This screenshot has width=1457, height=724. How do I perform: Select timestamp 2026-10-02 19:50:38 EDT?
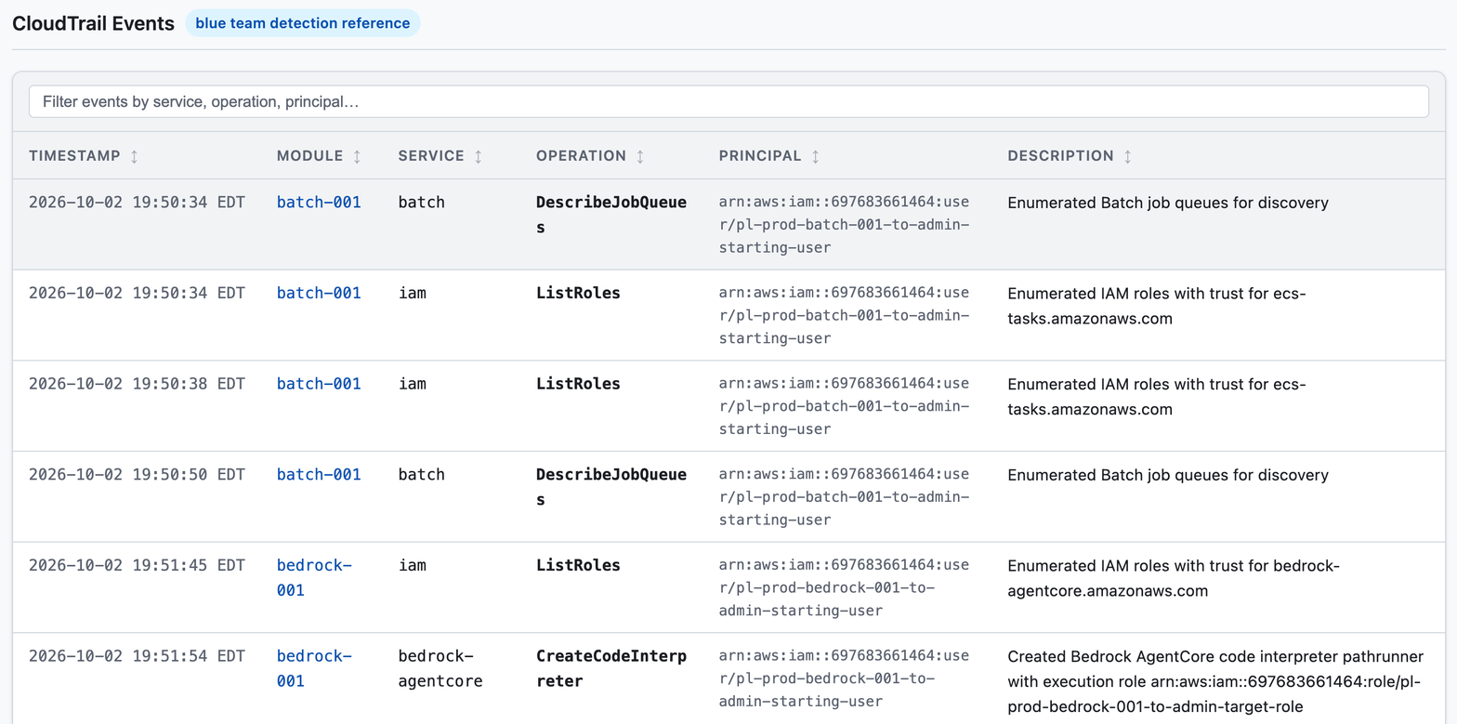(137, 384)
